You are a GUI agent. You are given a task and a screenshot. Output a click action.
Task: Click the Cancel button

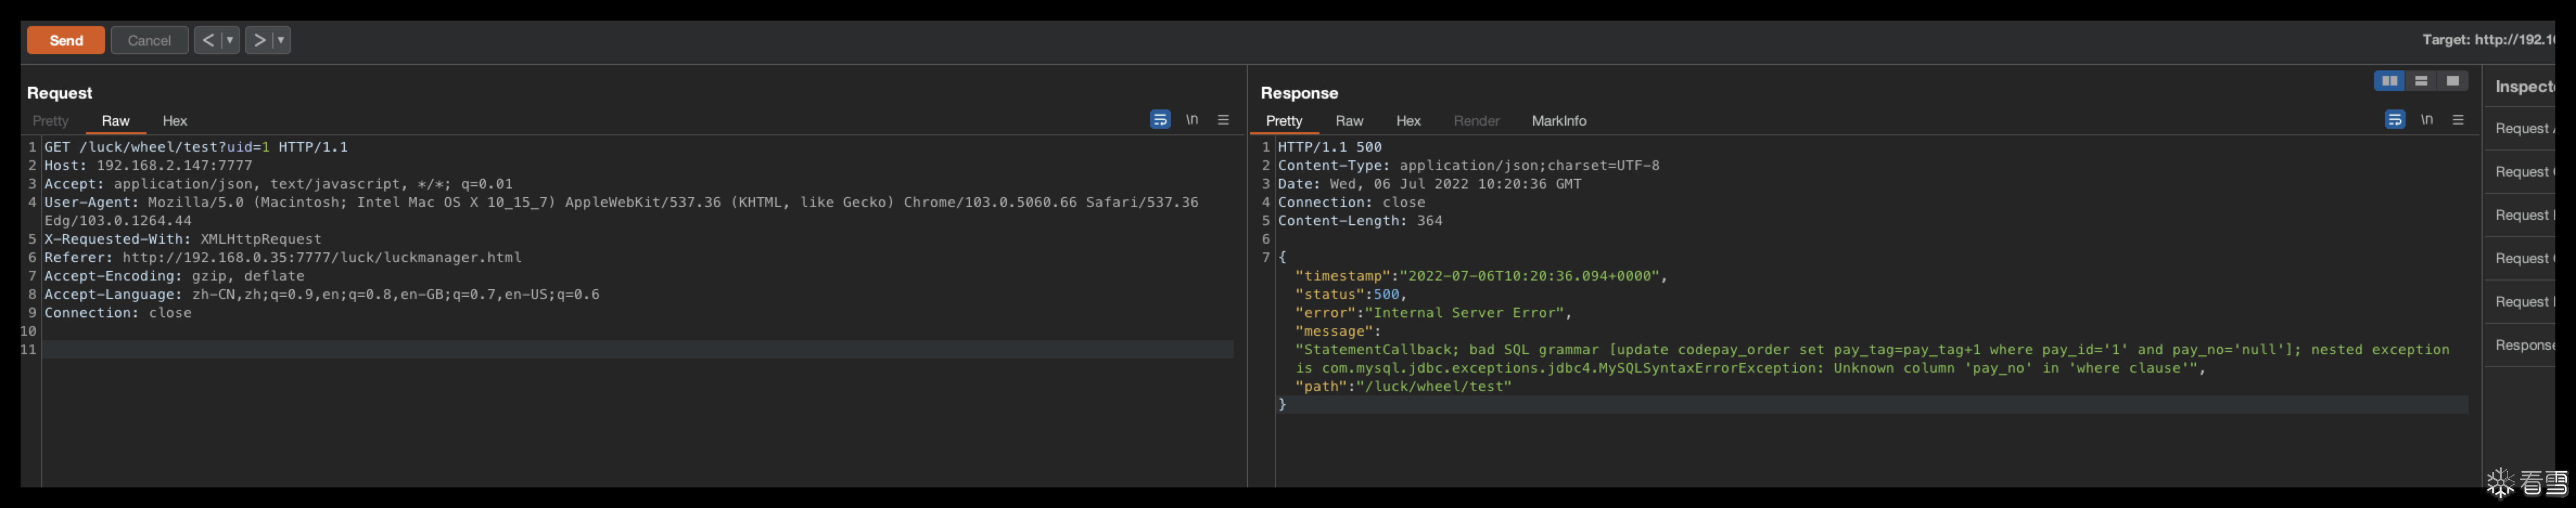149,40
